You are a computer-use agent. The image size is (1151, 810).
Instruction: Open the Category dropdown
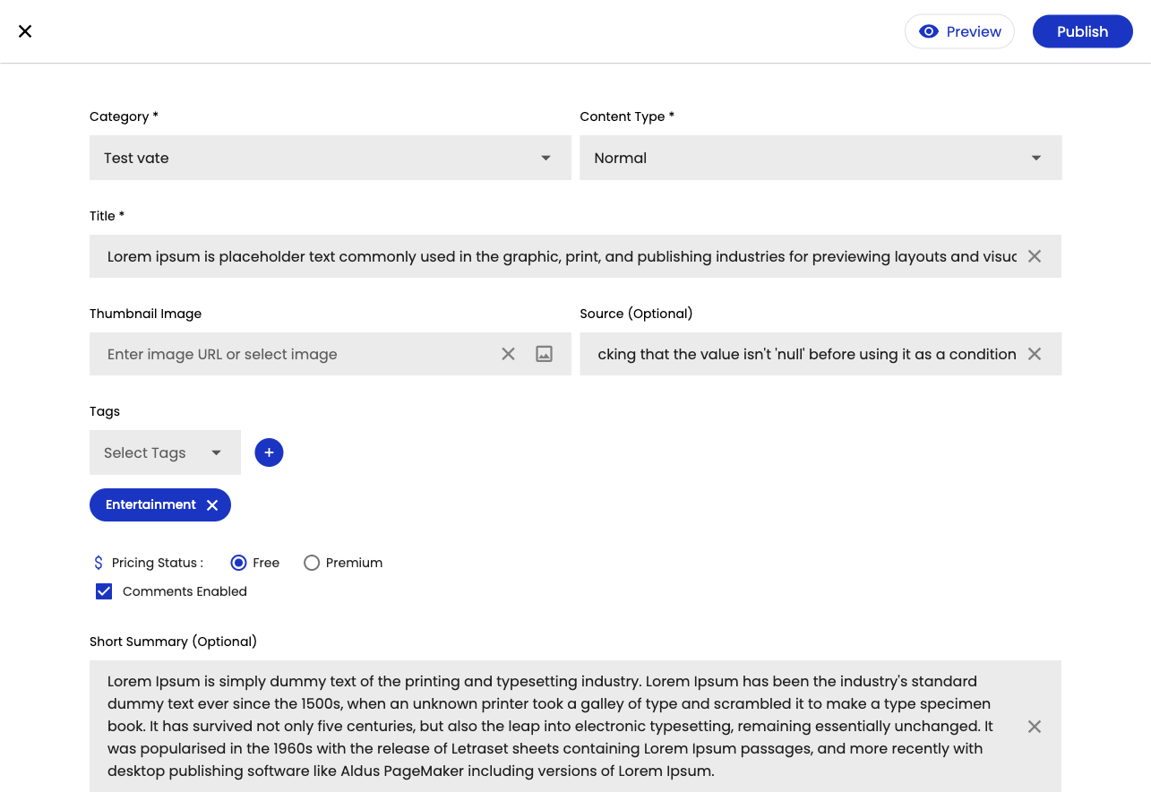click(330, 158)
